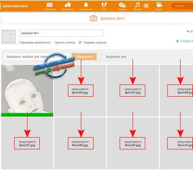Click the Фото08.jpg loading tile

80,143
